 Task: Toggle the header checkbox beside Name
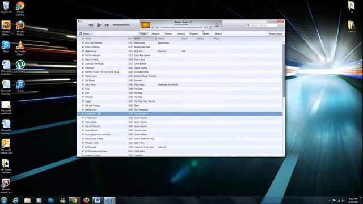pos(83,39)
